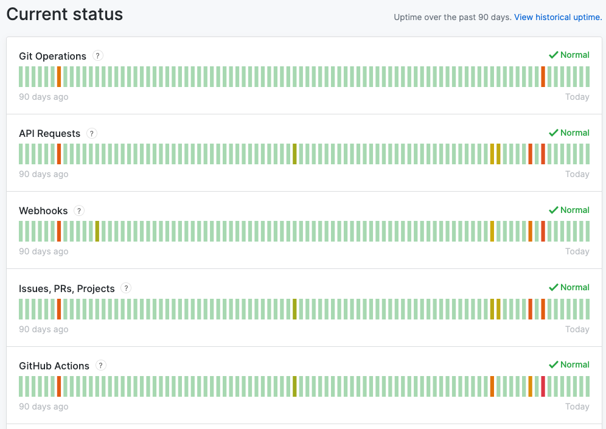Click the API Requests question mark icon
The height and width of the screenshot is (429, 606).
pos(92,133)
